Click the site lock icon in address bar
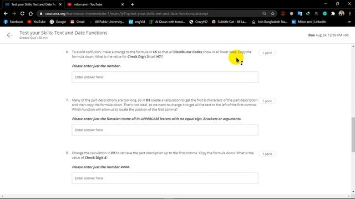 tap(41, 13)
